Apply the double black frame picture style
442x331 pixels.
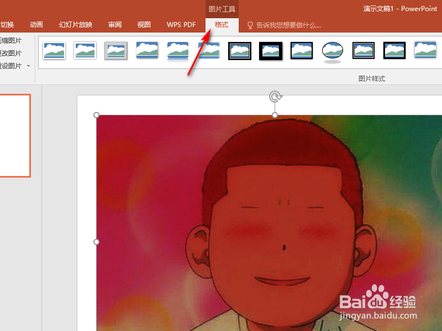[x=240, y=51]
